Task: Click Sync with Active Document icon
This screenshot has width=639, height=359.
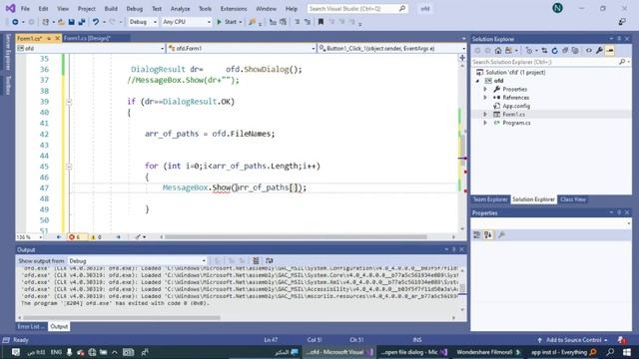Action: coord(544,51)
